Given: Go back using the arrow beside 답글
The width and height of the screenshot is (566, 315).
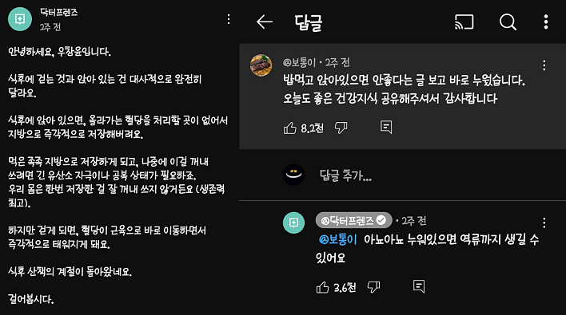Looking at the screenshot, I should point(265,22).
